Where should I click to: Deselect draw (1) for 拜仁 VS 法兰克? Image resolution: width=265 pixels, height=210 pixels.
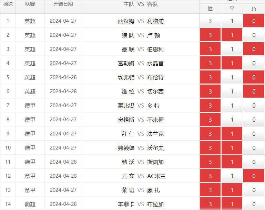point(232,134)
